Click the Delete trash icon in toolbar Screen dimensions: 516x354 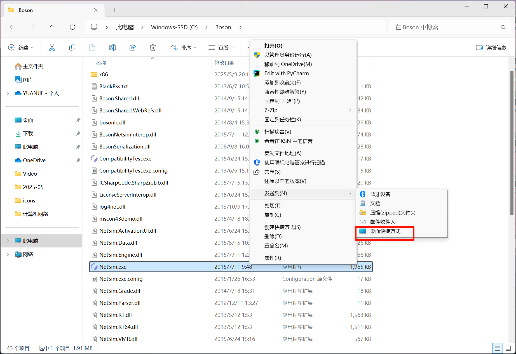(153, 48)
